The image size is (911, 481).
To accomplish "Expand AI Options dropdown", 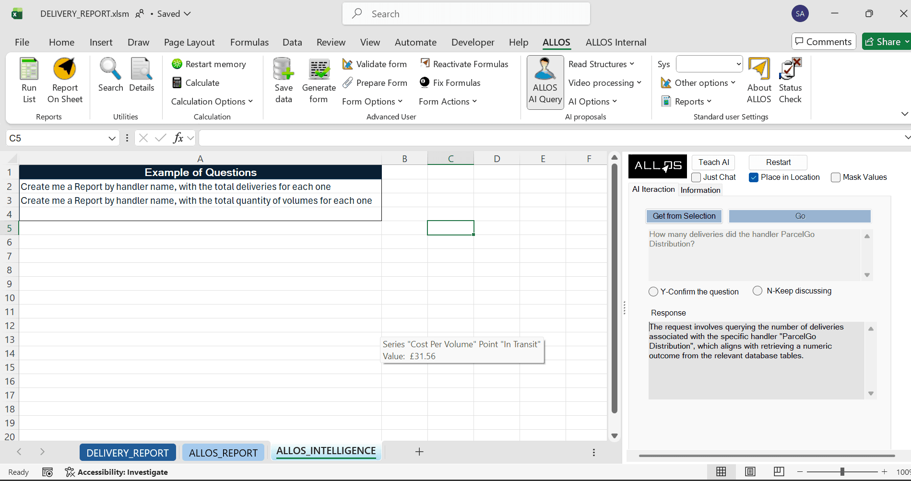I will 592,102.
